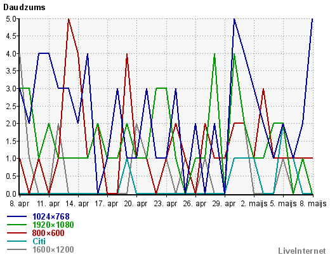Click the 1.5 y-axis value

(11, 142)
